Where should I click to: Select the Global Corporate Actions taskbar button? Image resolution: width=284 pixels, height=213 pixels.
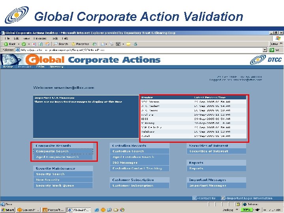[x=79, y=210]
